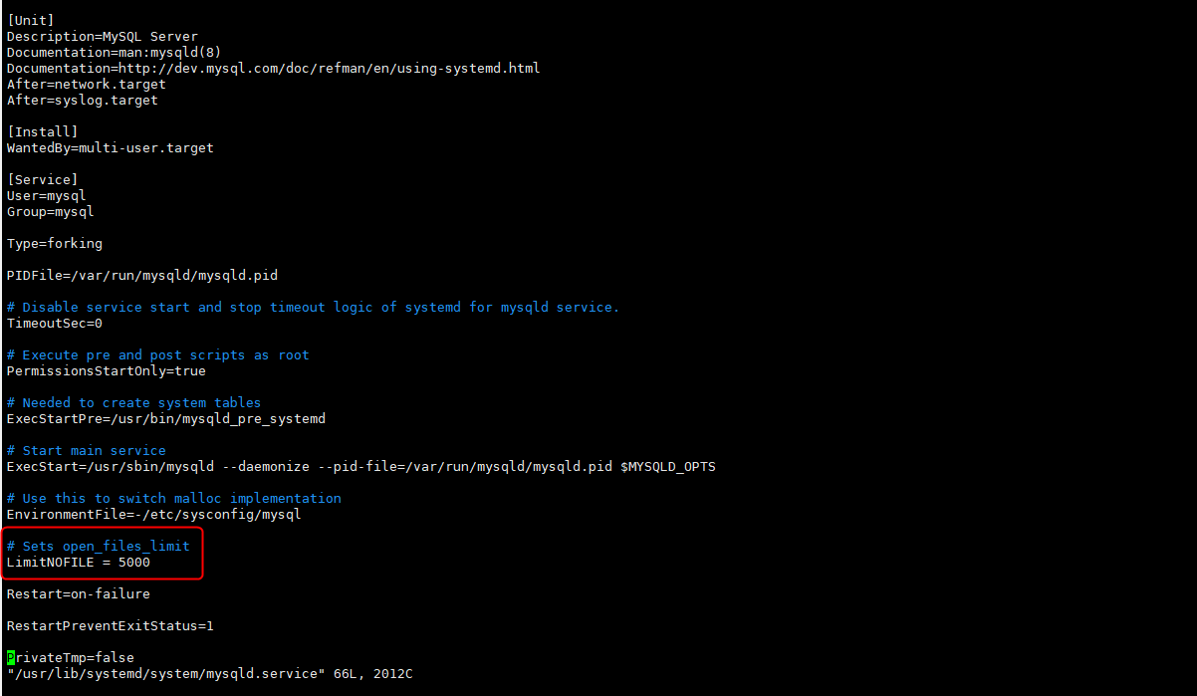Click the highlighted LimitNOFILE = 5000 line

(x=79, y=562)
